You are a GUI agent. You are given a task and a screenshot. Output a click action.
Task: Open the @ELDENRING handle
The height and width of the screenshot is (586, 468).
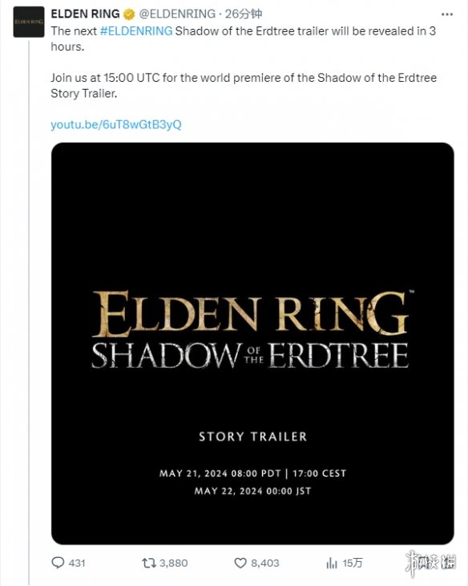177,14
